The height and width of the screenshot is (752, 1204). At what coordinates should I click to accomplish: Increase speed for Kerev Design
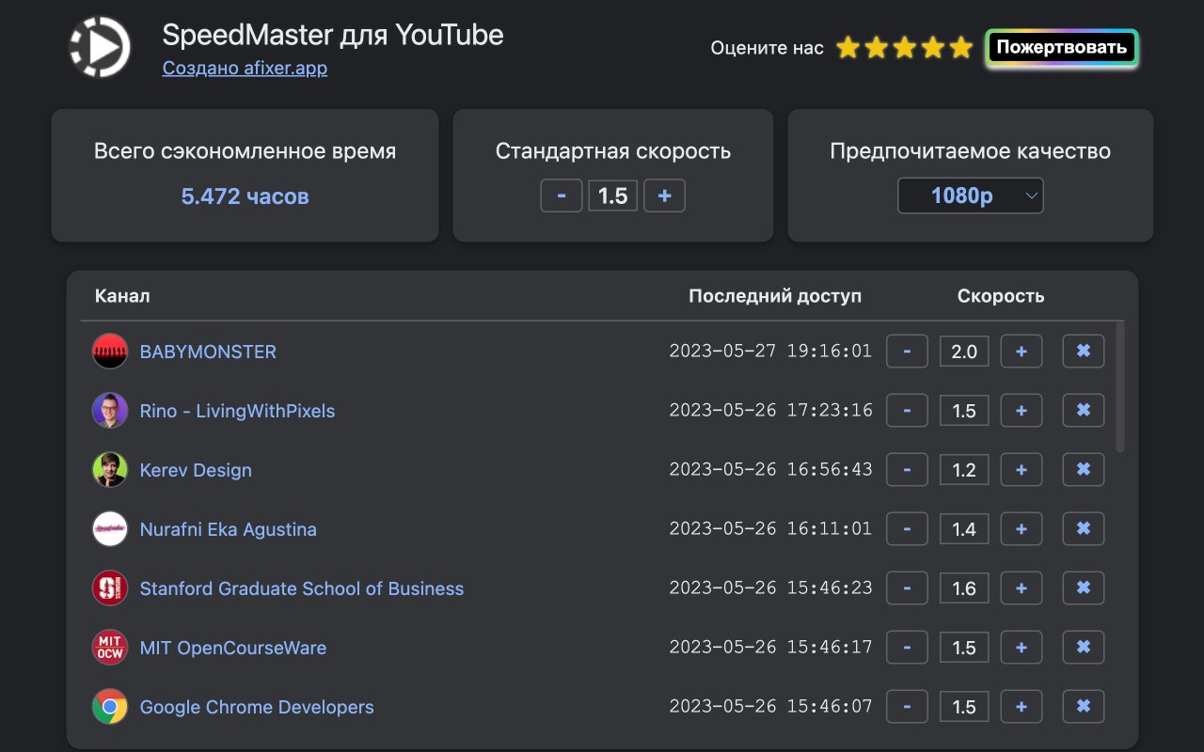1022,470
